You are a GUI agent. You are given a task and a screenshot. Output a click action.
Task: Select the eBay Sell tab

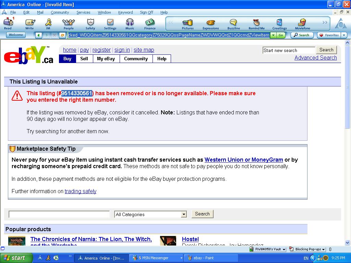tap(84, 59)
